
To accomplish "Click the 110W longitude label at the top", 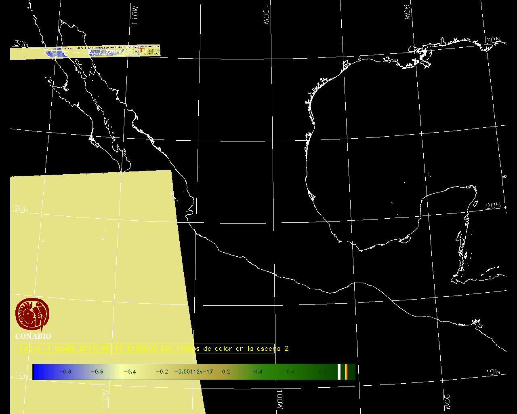I will point(135,15).
